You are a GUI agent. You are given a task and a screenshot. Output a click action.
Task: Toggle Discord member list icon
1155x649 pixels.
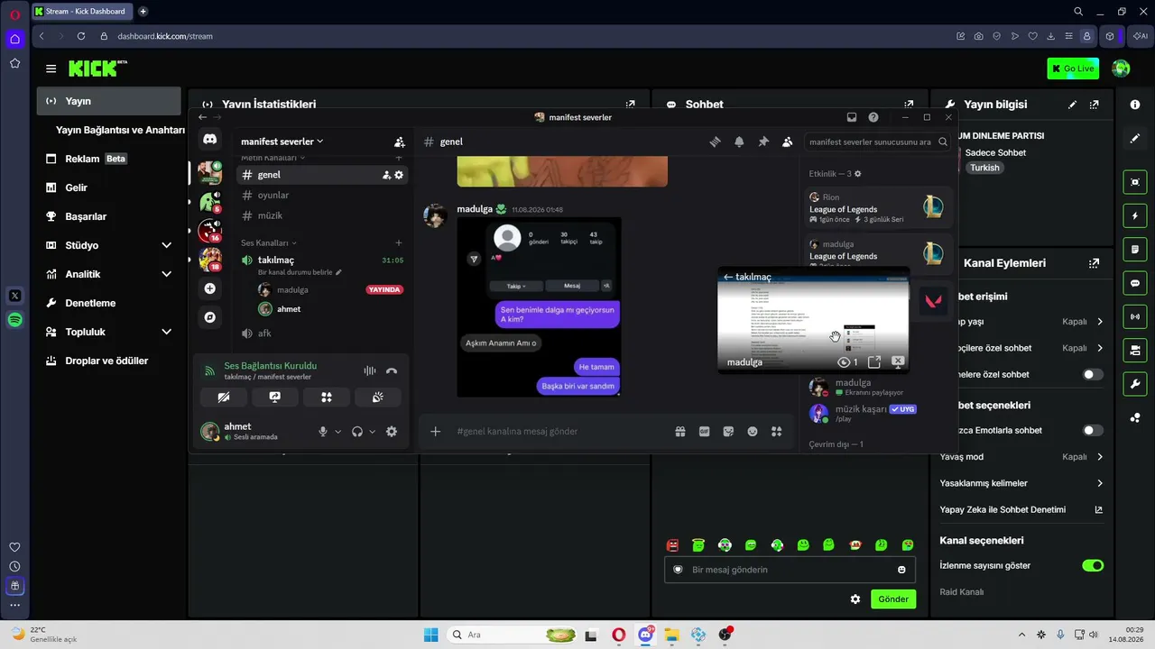click(x=787, y=142)
